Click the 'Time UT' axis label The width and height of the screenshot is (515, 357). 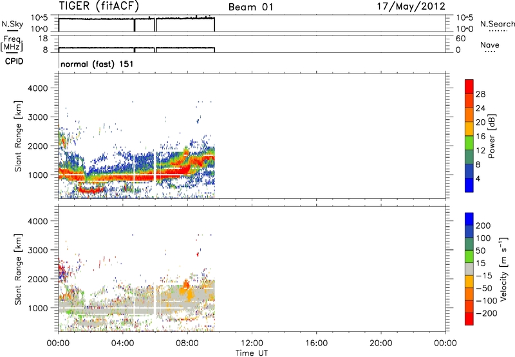[x=252, y=353]
